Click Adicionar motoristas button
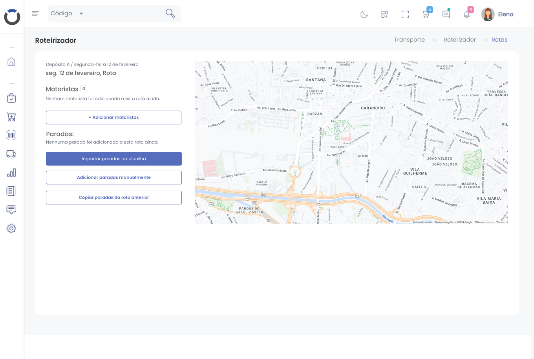Screen dimensions: 534x359 click(x=113, y=117)
